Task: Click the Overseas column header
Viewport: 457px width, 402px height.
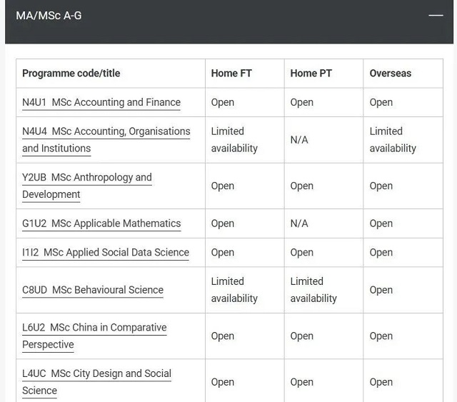Action: pos(391,73)
